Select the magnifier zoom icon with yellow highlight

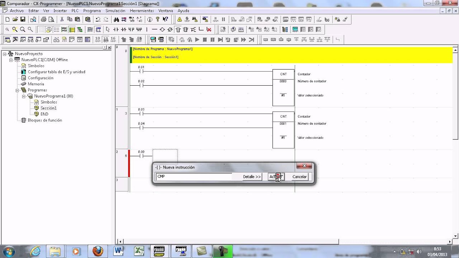(x=15, y=29)
